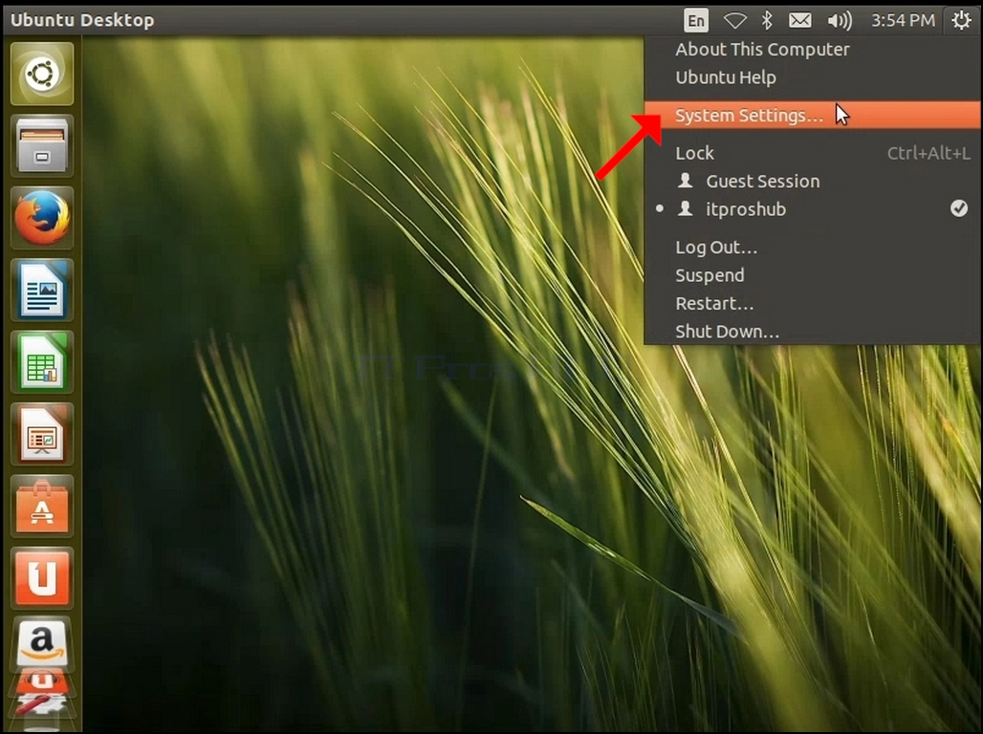The width and height of the screenshot is (983, 734).
Task: Select About This Computer
Action: (813, 50)
